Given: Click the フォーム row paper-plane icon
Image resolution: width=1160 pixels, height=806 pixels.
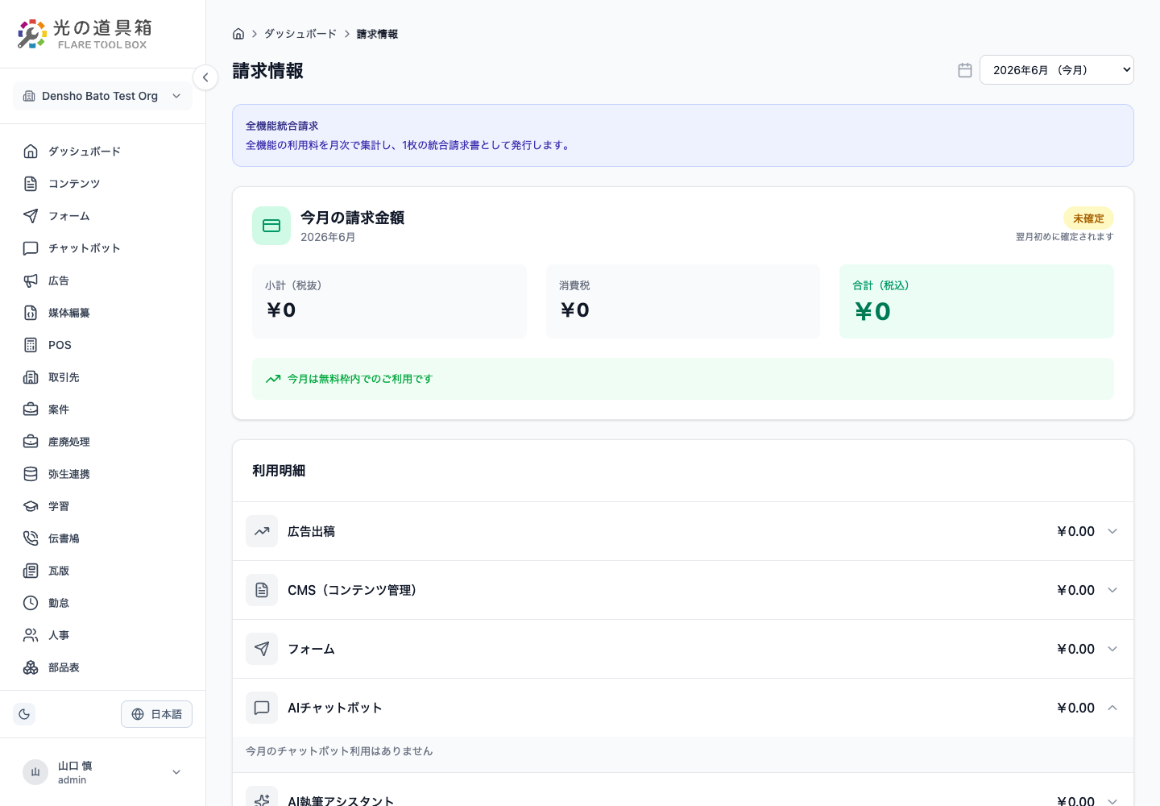Looking at the screenshot, I should (x=262, y=649).
